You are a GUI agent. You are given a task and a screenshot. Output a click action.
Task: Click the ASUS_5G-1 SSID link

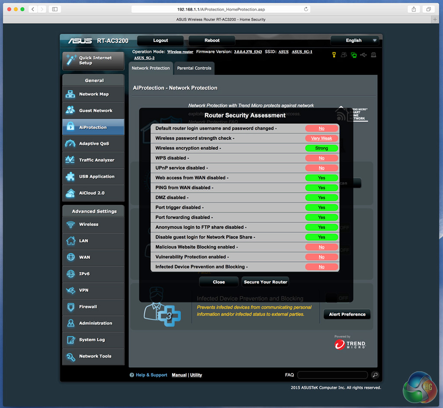pyautogui.click(x=302, y=52)
